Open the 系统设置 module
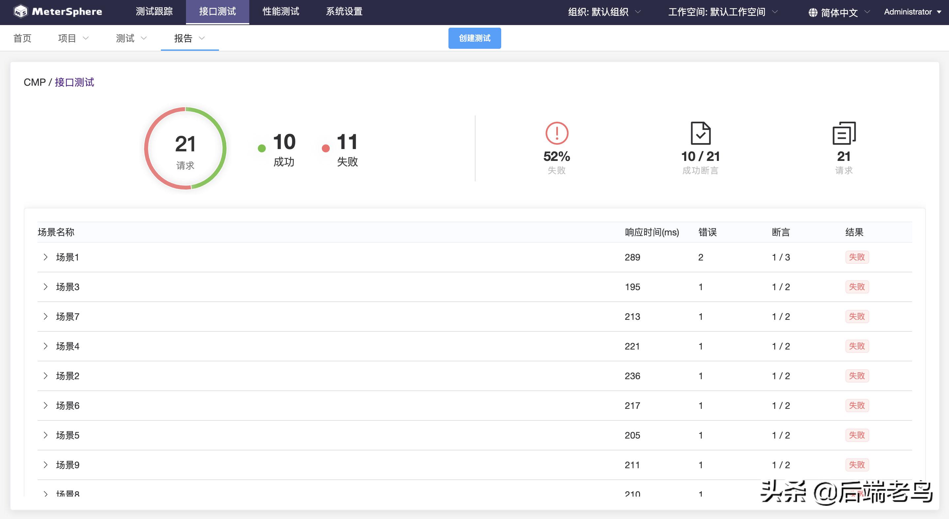949x519 pixels. coord(344,12)
